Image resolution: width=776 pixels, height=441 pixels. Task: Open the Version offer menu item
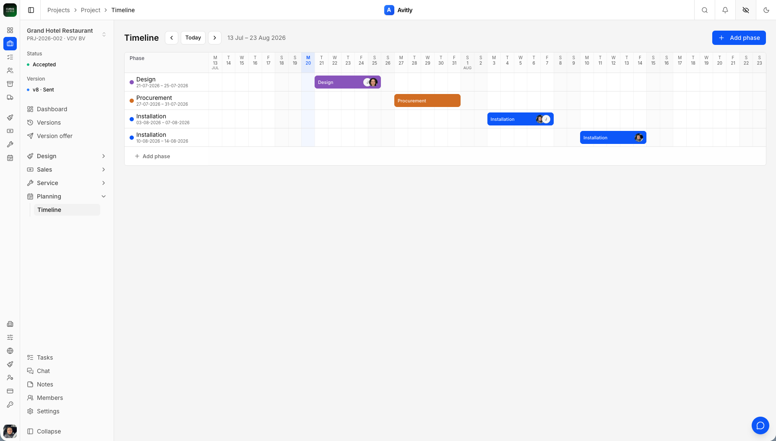pos(67,136)
